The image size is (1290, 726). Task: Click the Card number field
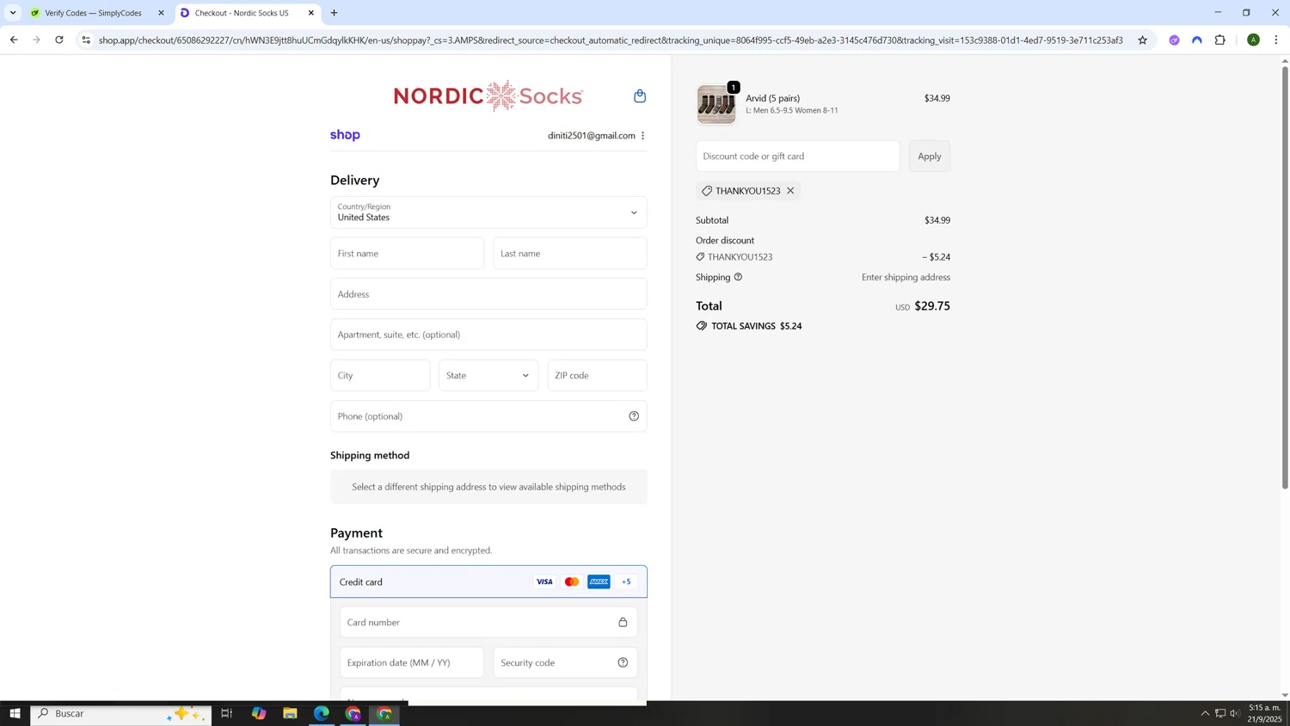click(x=488, y=622)
